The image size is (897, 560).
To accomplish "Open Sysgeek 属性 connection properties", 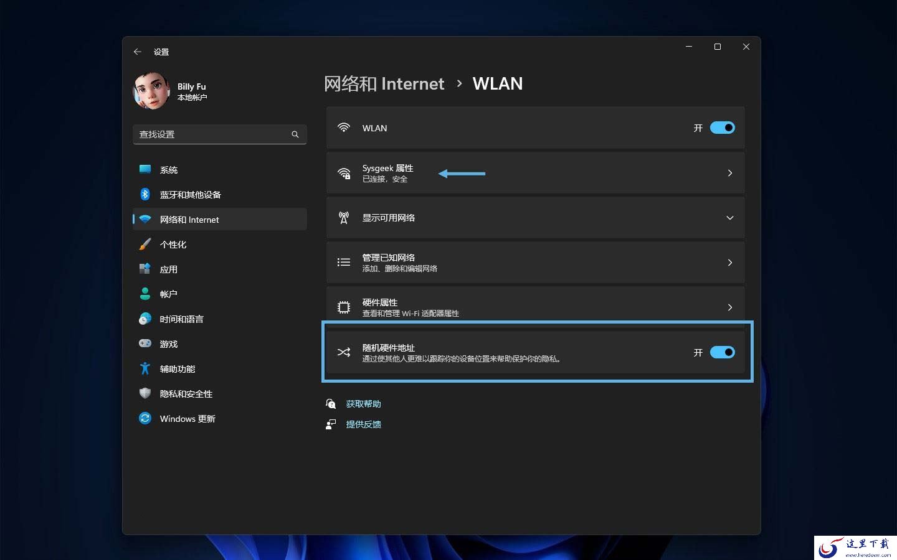I will coord(536,173).
